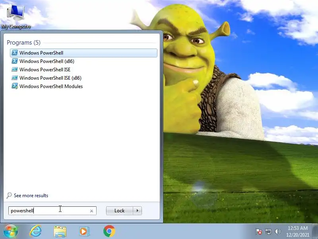Click magnifier icon beside See more results
318x239 pixels.
[x=9, y=195]
